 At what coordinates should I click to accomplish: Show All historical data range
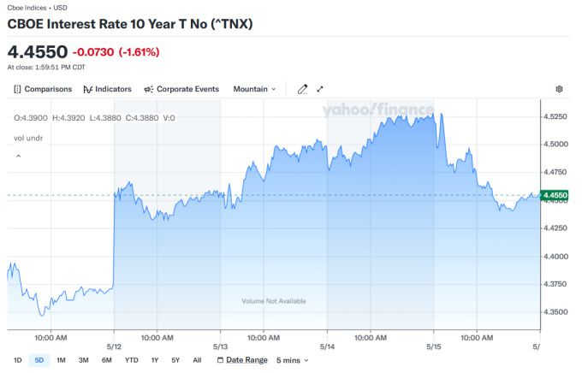click(x=196, y=360)
